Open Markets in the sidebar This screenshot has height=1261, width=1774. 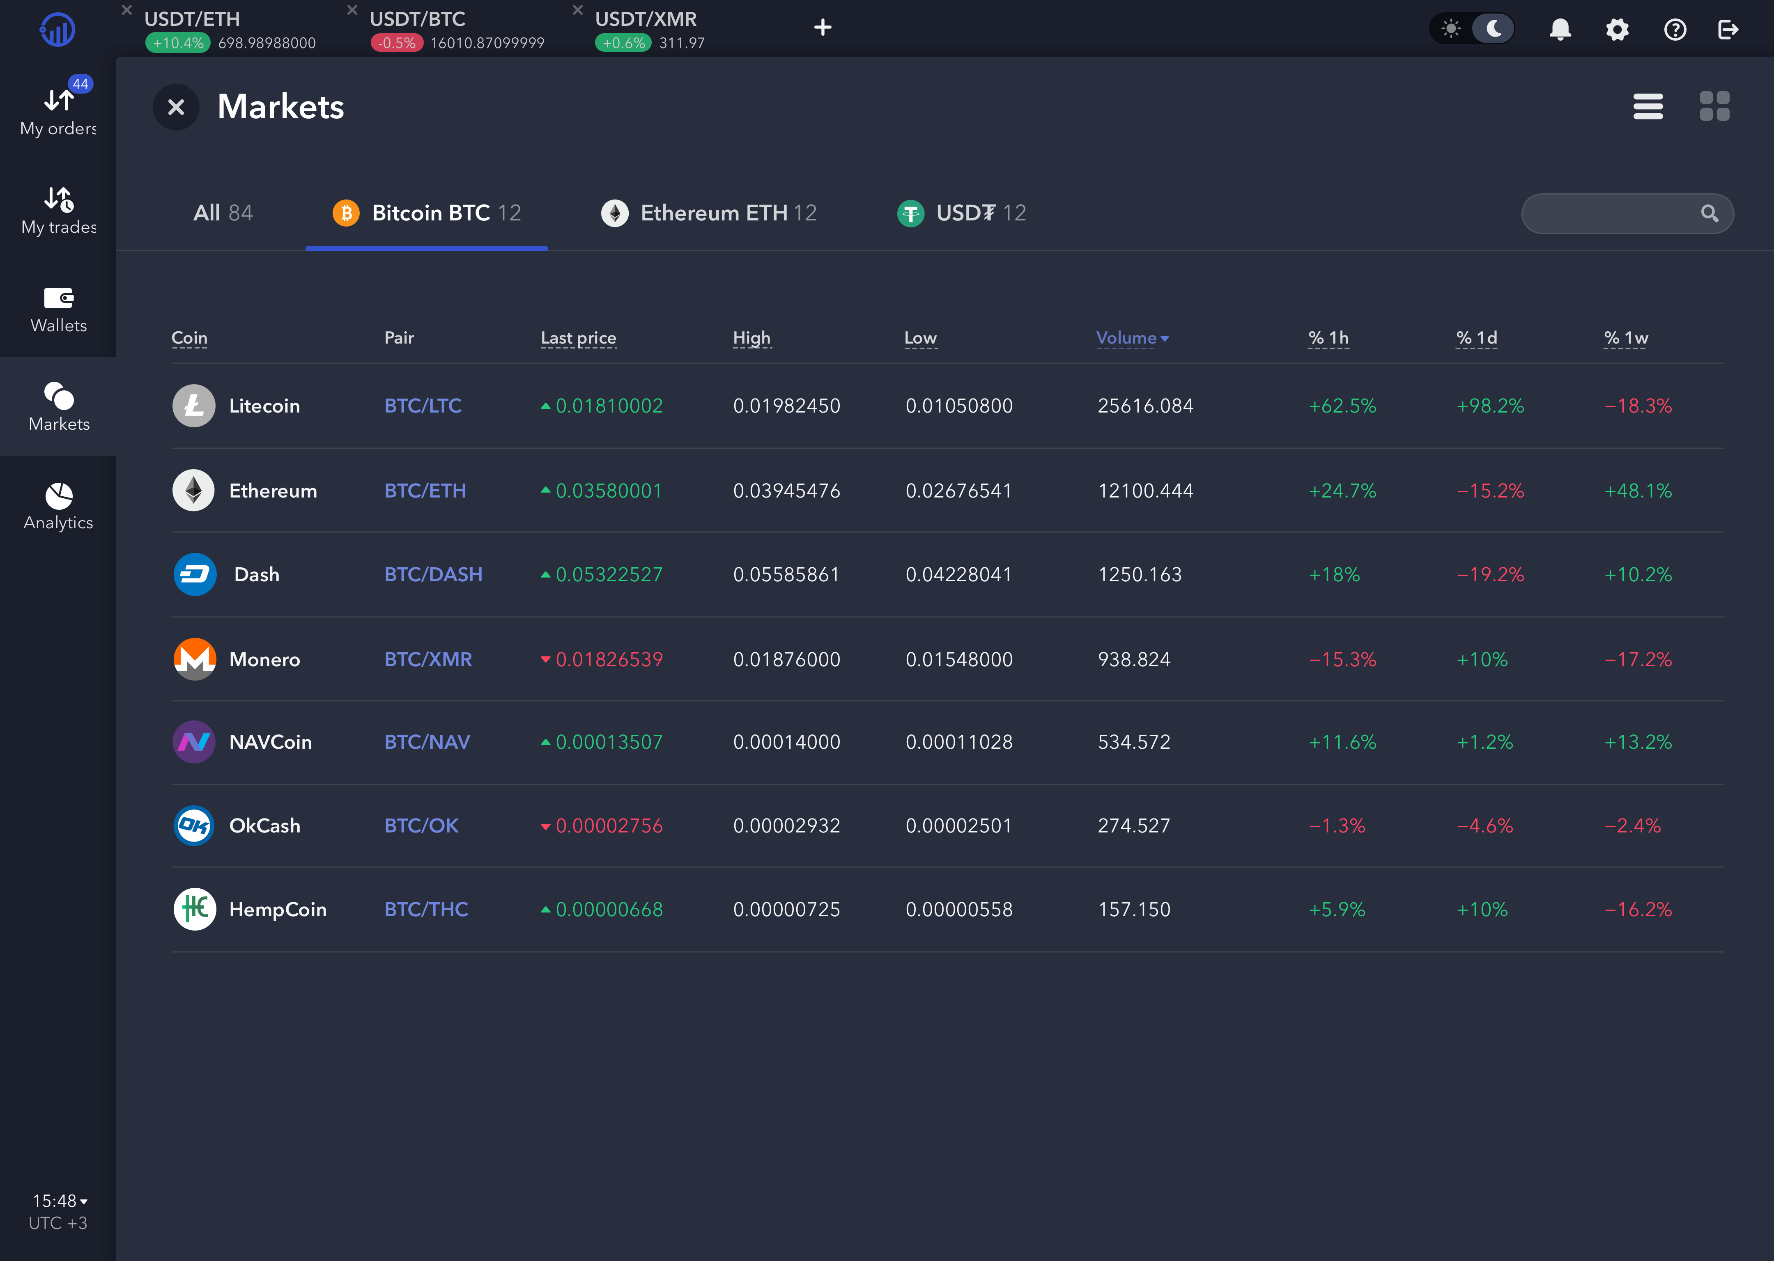click(58, 406)
